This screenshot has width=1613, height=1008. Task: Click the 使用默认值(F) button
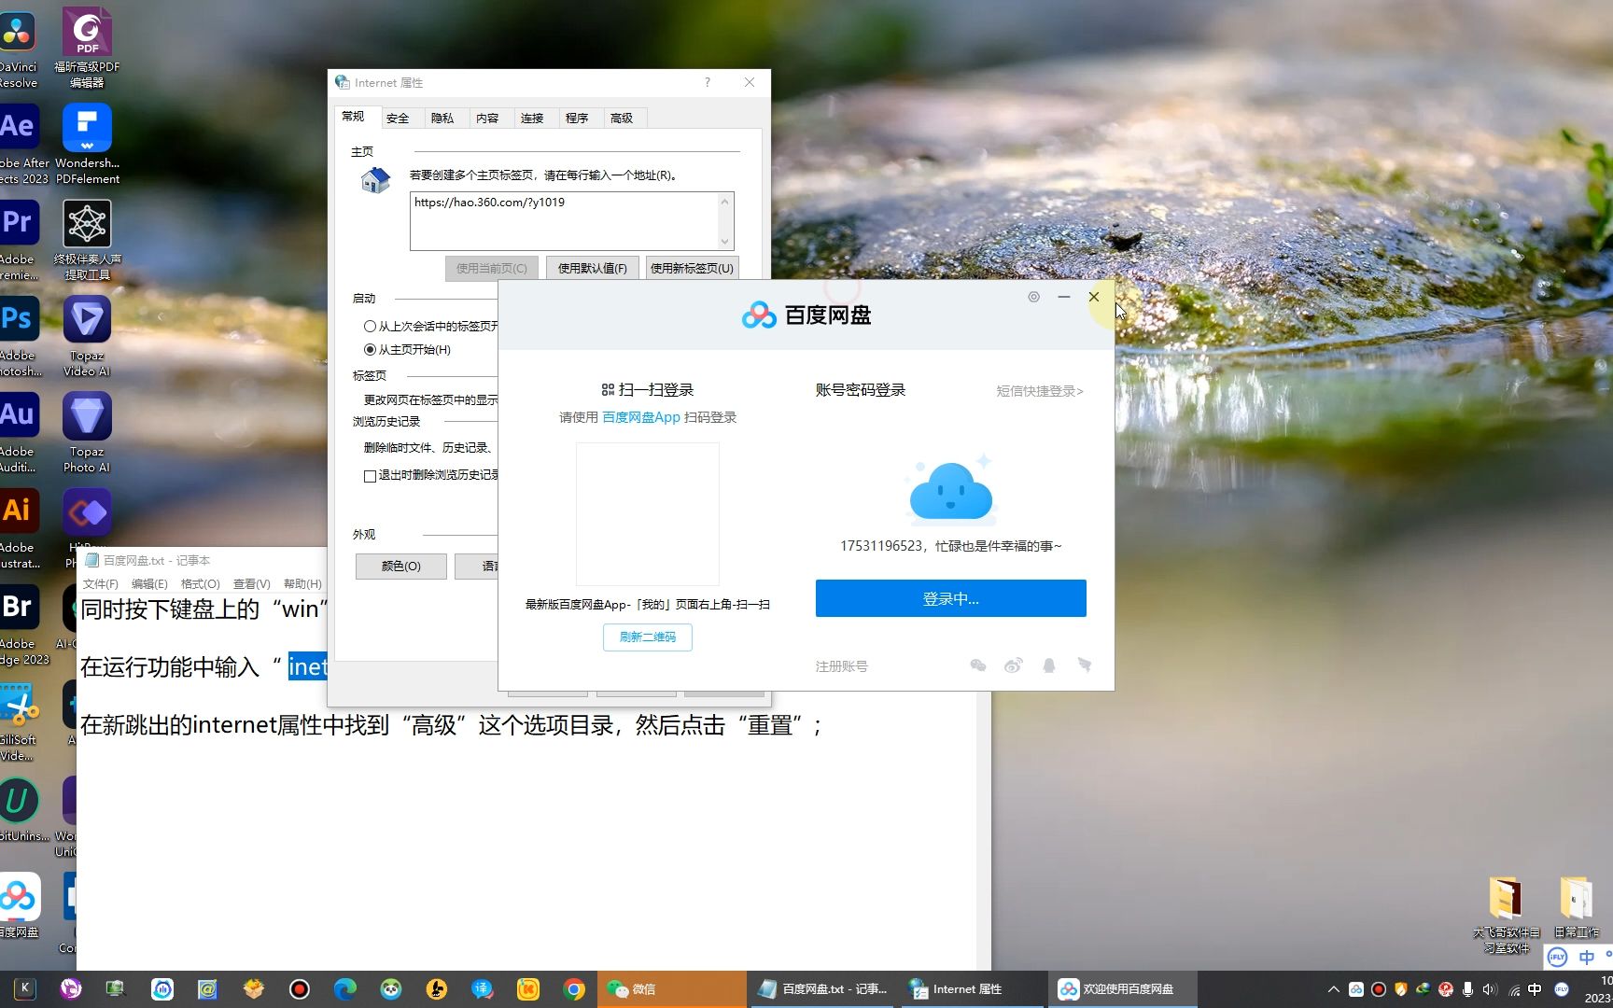pyautogui.click(x=593, y=268)
